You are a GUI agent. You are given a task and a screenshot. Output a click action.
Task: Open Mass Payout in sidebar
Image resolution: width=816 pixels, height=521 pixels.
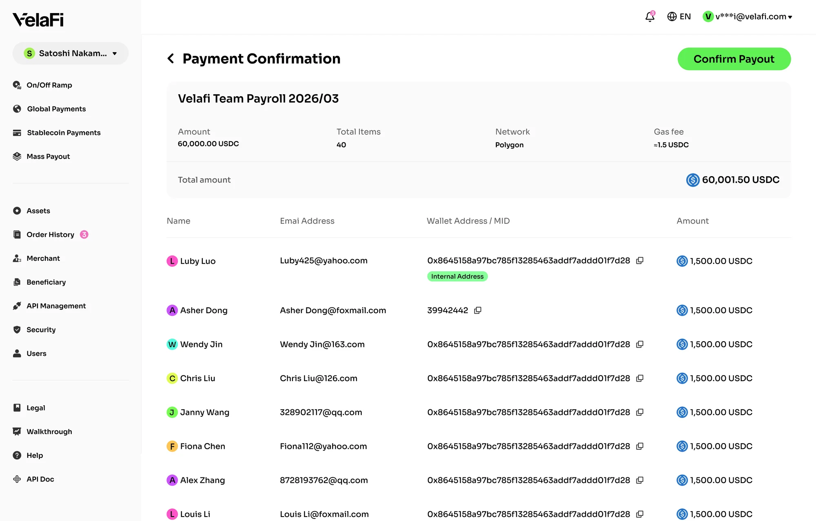[48, 157]
